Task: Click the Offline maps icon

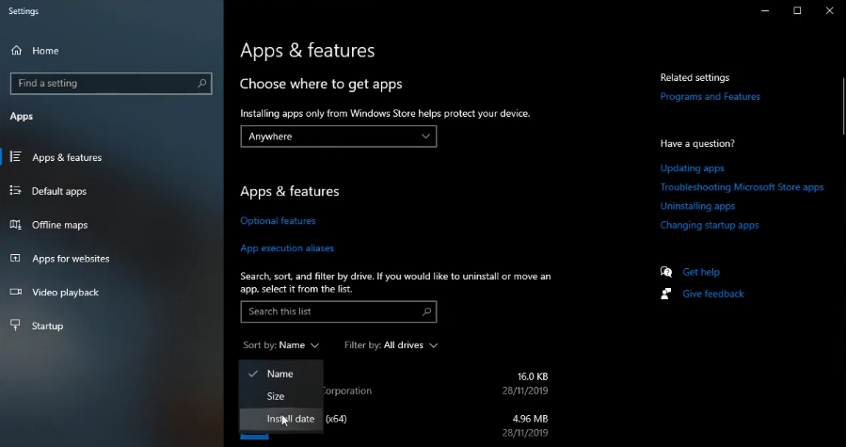Action: coord(16,225)
